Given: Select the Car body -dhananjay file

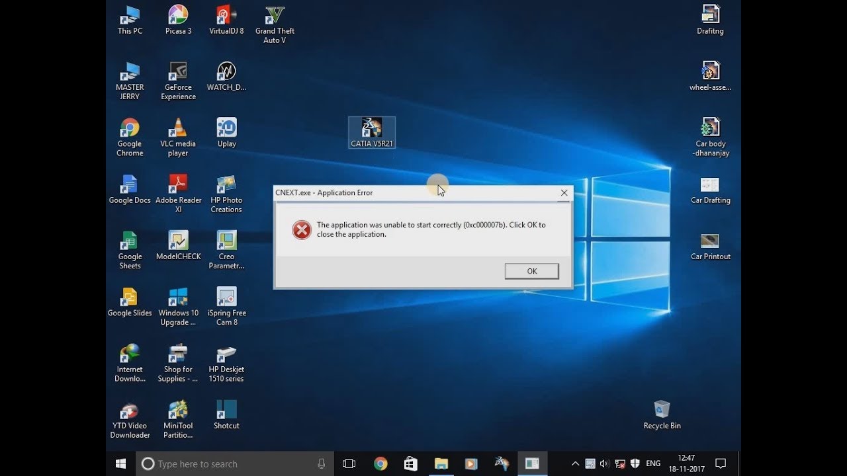Looking at the screenshot, I should coord(710,138).
